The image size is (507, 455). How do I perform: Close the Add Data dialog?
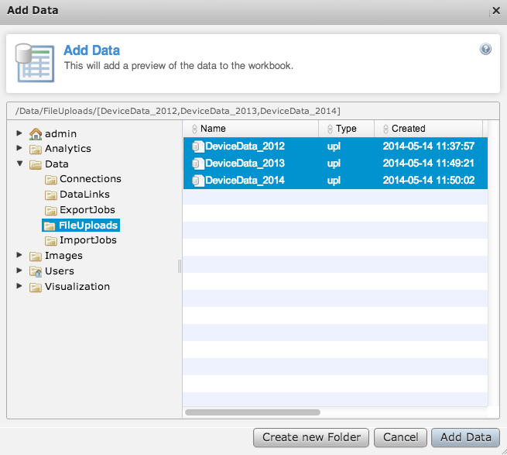[496, 11]
